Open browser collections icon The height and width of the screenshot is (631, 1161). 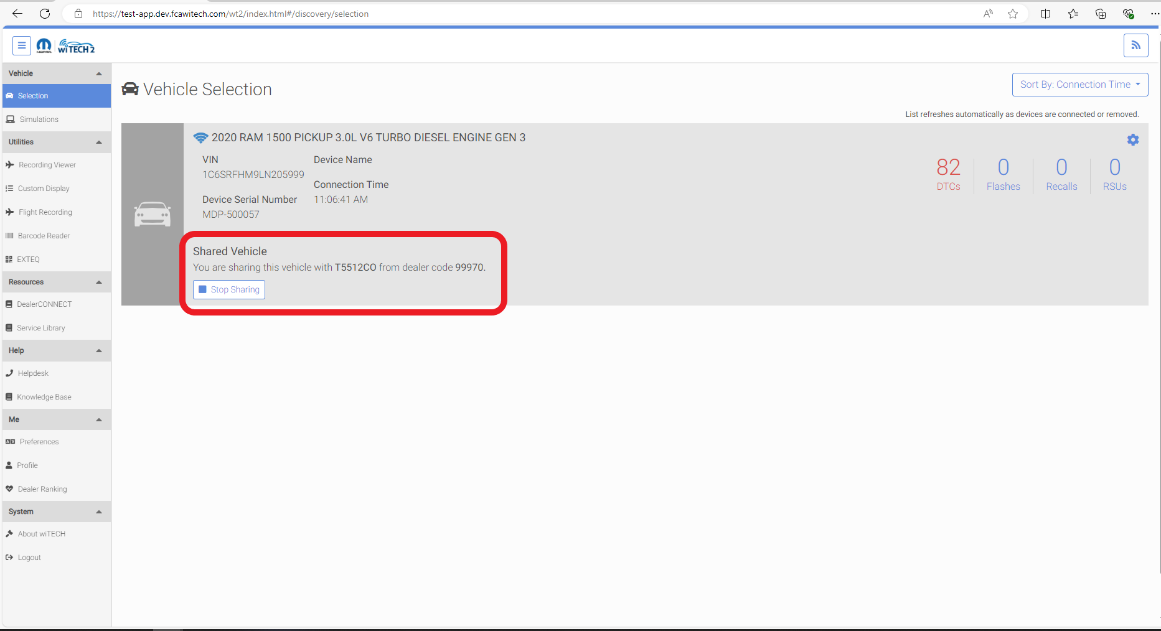(1101, 14)
